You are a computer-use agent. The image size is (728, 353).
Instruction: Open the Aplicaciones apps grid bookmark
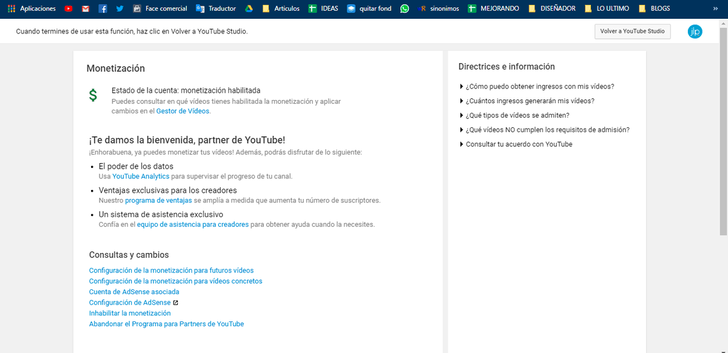[x=32, y=8]
